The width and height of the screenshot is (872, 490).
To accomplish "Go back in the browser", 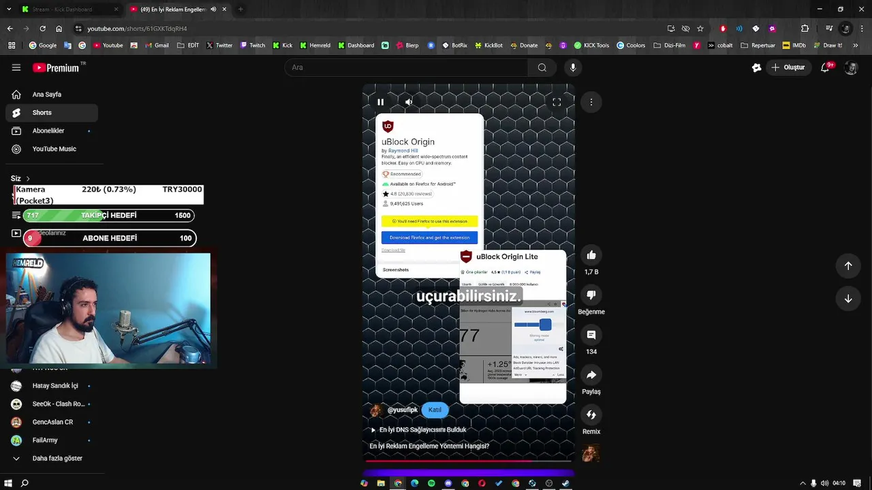I will click(x=10, y=29).
